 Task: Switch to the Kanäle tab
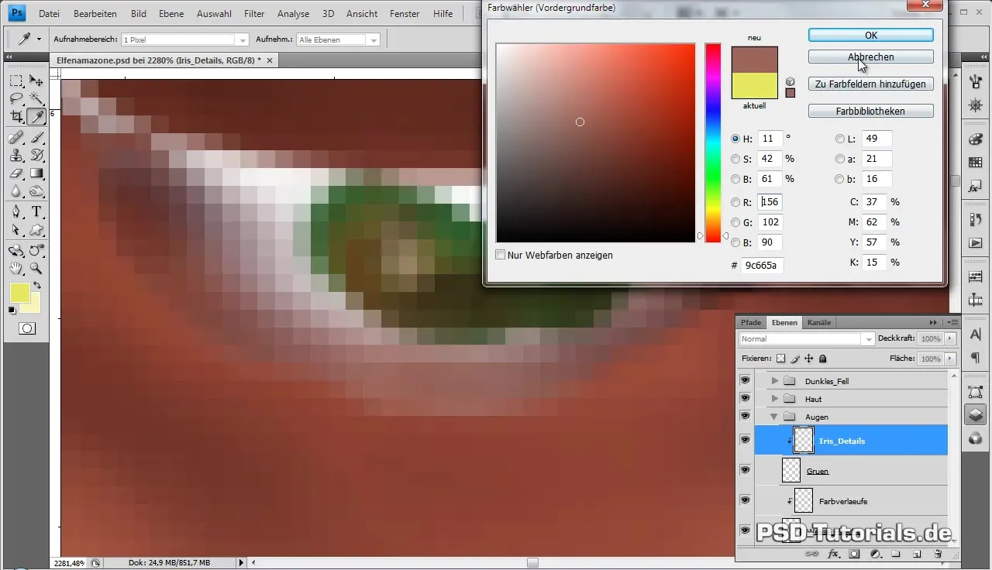[x=819, y=322]
